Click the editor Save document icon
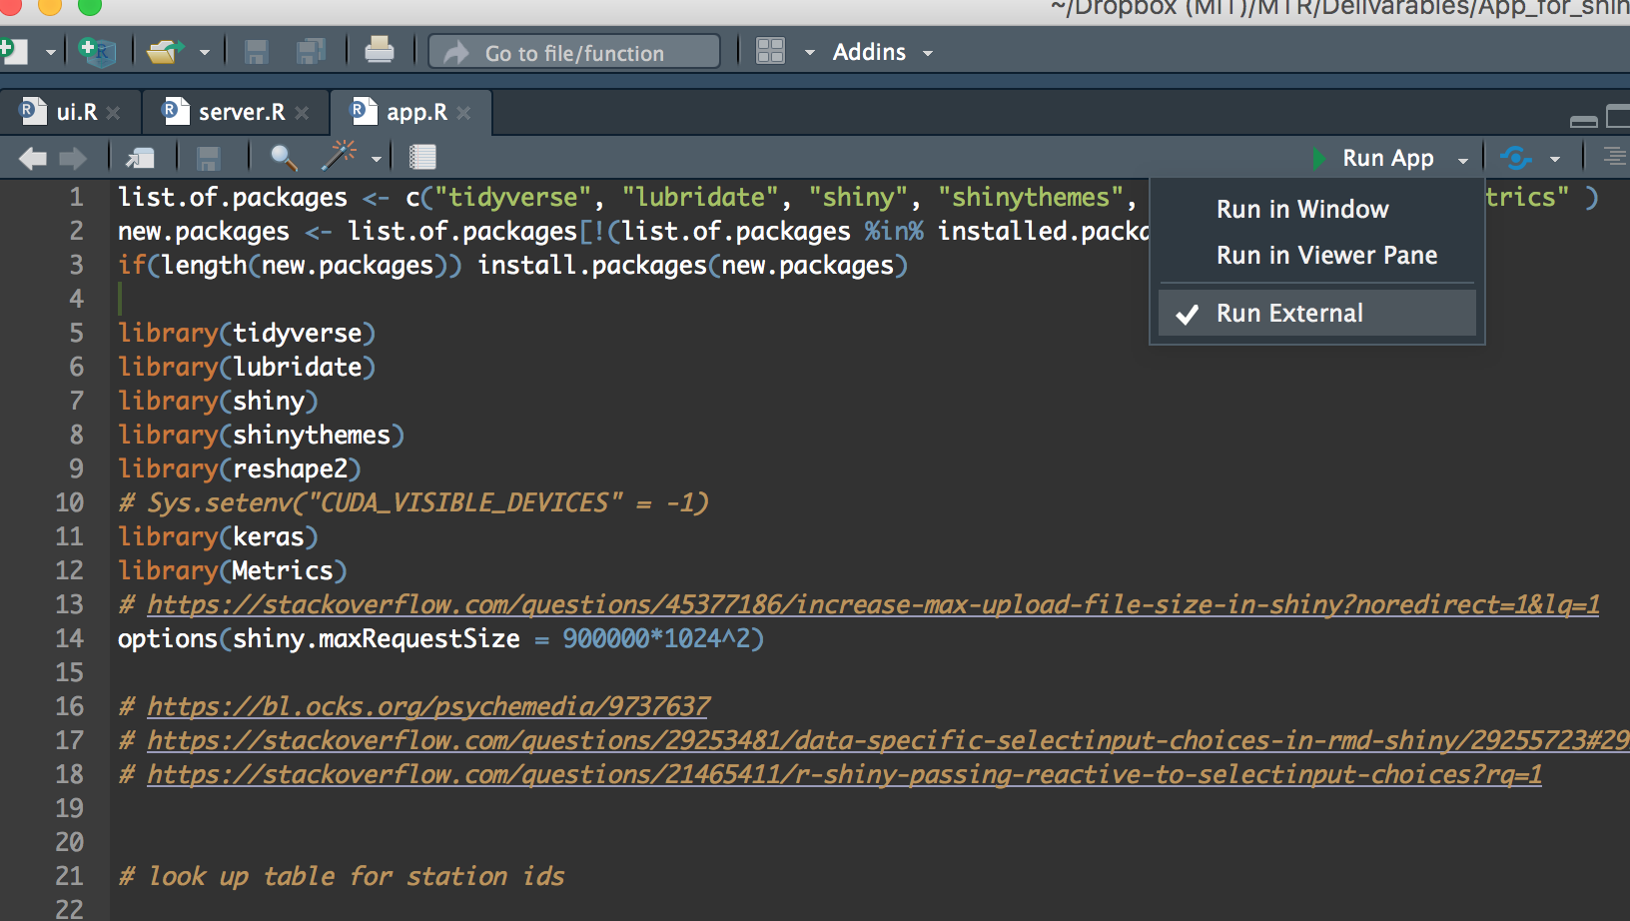The height and width of the screenshot is (921, 1630). pos(208,158)
